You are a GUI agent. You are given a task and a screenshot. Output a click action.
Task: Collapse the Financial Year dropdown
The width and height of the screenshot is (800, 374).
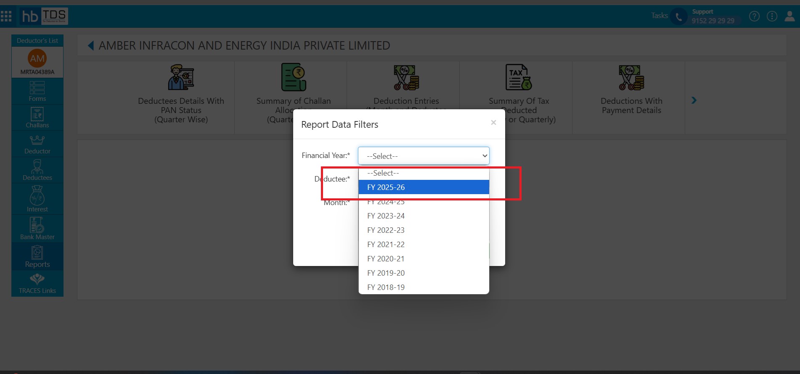[424, 156]
